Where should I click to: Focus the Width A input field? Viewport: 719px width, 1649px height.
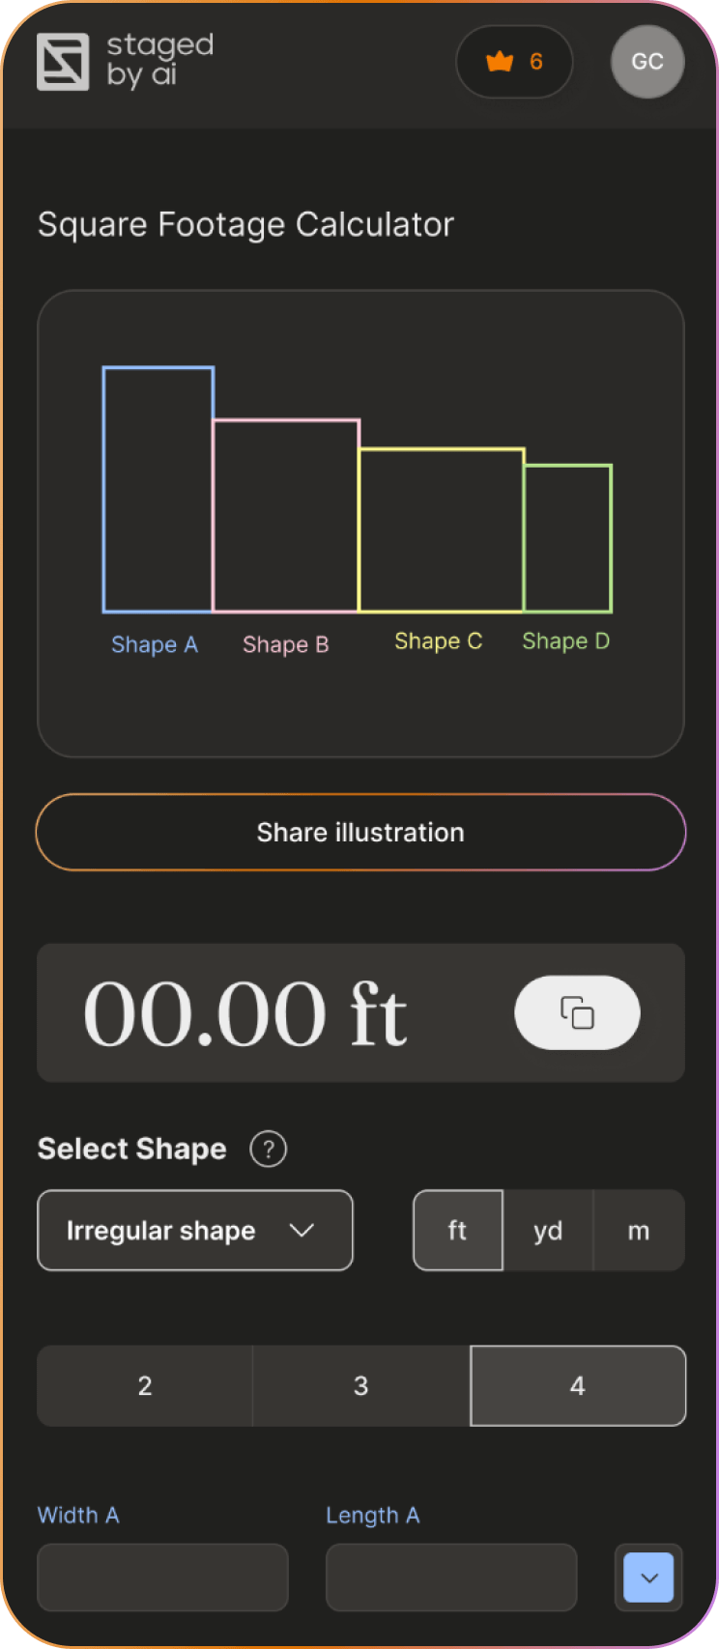(162, 1578)
